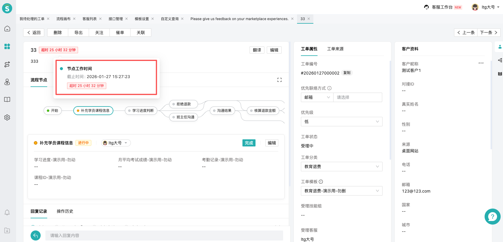Click the reply content input field
This screenshot has height=242, width=503.
coord(164,235)
